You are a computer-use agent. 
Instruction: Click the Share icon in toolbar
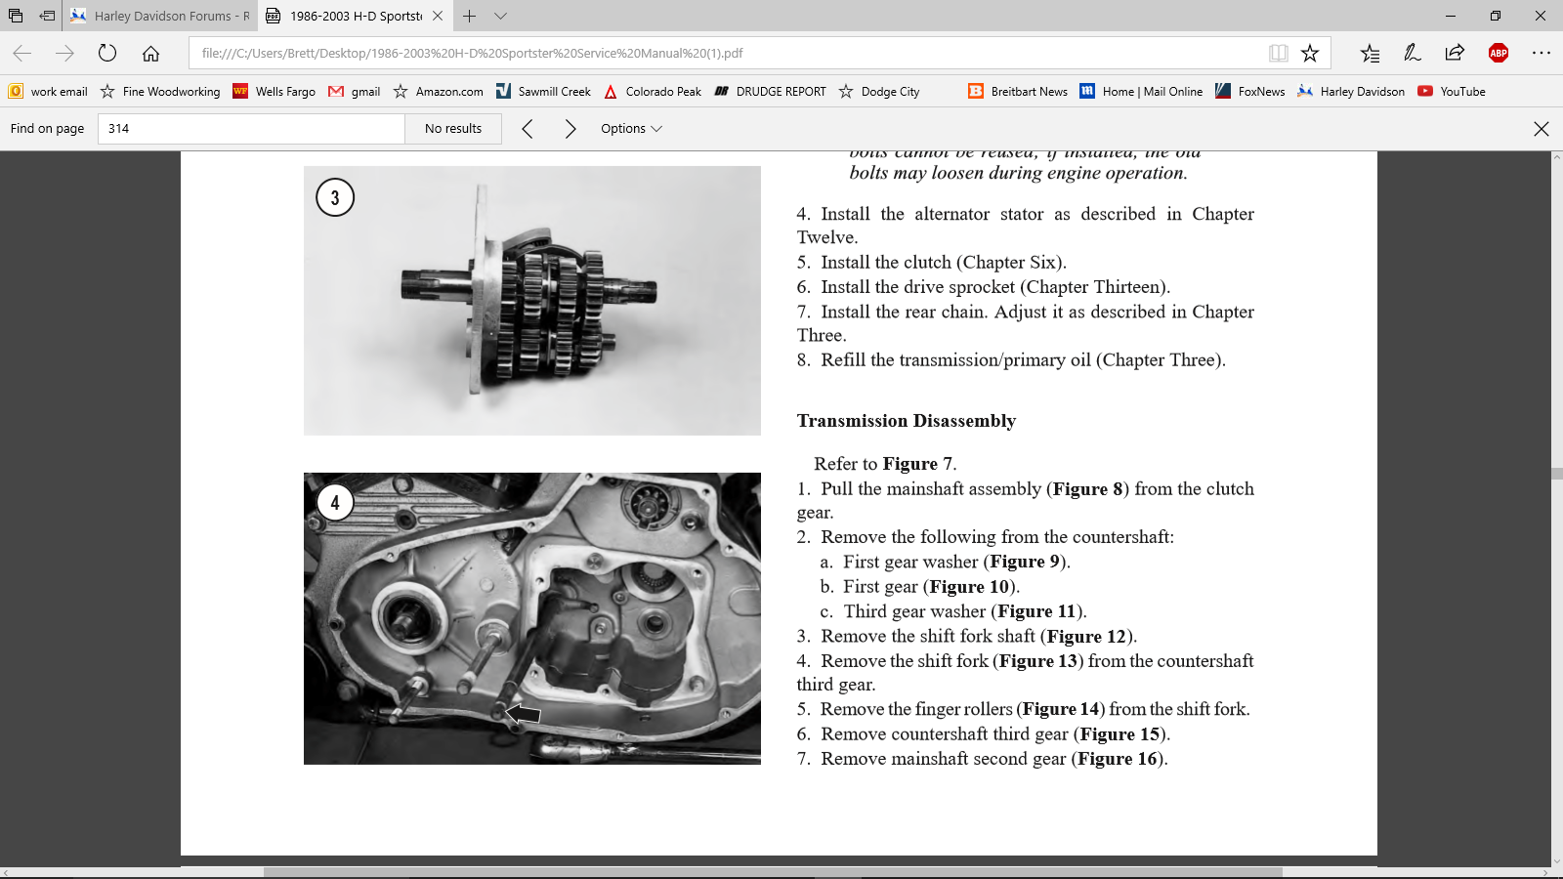(x=1455, y=53)
